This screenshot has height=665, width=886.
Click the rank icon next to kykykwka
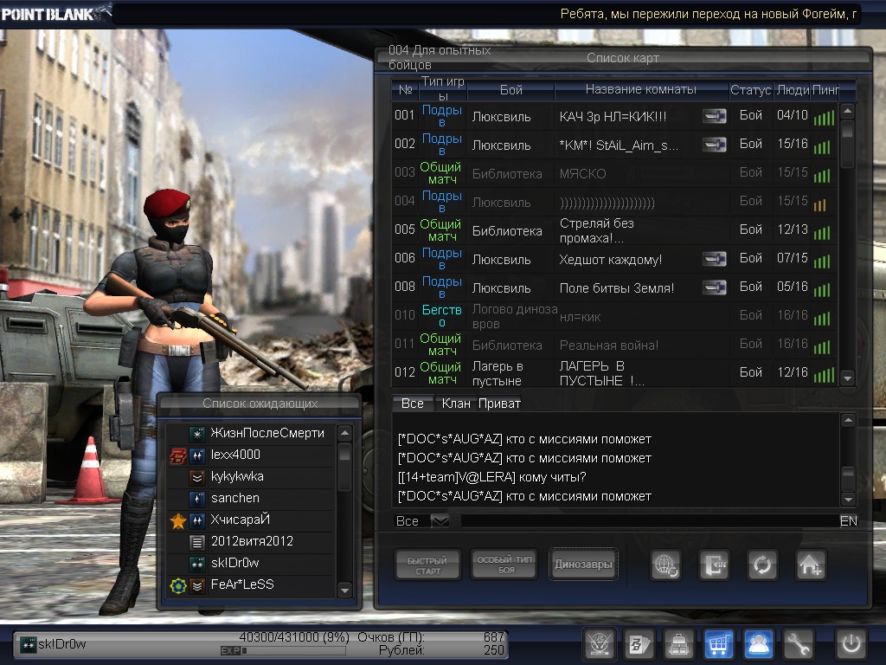[196, 477]
